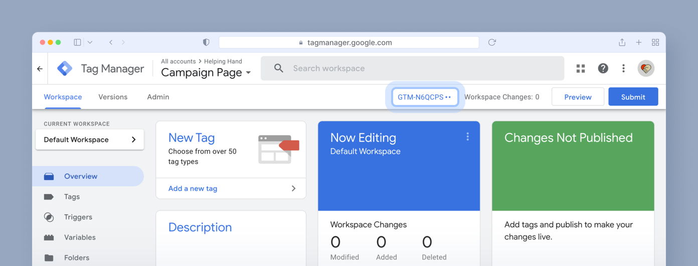The image size is (698, 266).
Task: Expand the Campaign Page container dropdown
Action: click(248, 73)
